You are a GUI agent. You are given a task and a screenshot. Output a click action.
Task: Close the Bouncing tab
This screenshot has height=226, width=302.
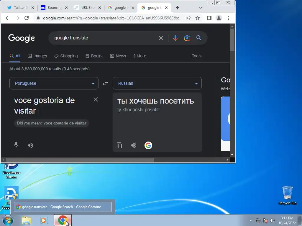tap(66, 8)
